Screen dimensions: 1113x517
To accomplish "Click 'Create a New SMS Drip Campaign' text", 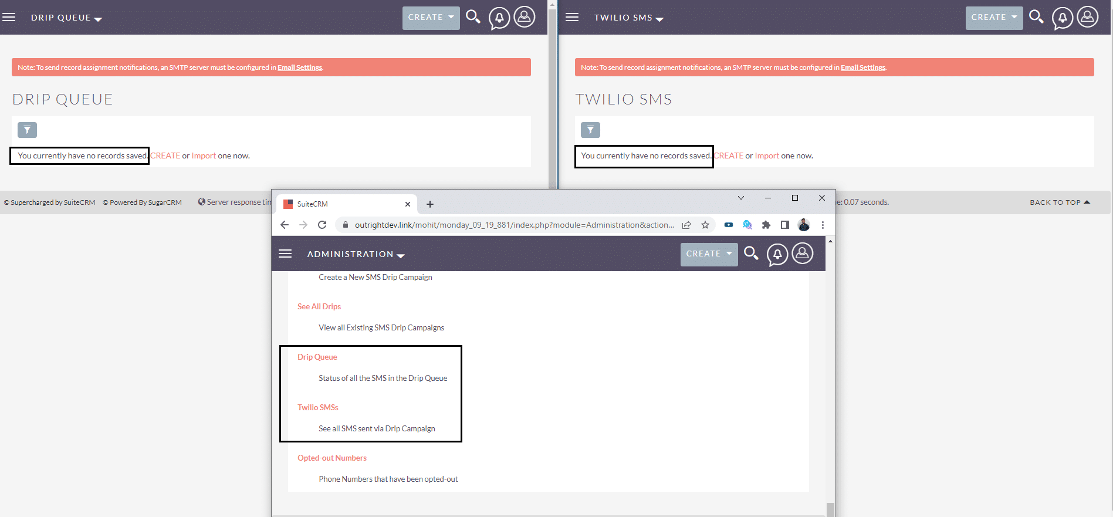I will pyautogui.click(x=375, y=277).
